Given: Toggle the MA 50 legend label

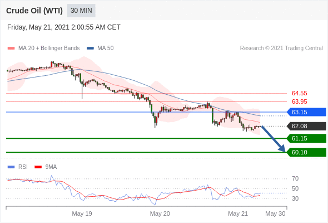Looking at the screenshot, I should click(x=106, y=49).
